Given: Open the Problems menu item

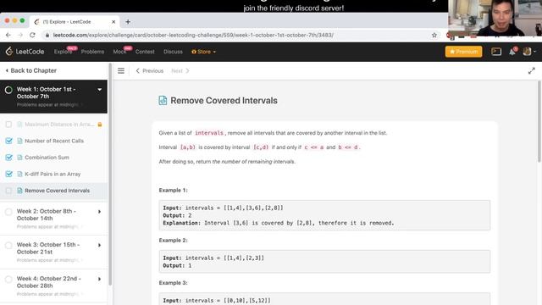Looking at the screenshot, I should pos(92,52).
